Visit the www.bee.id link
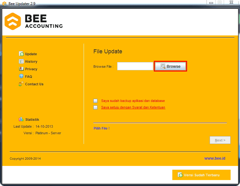 [215, 158]
